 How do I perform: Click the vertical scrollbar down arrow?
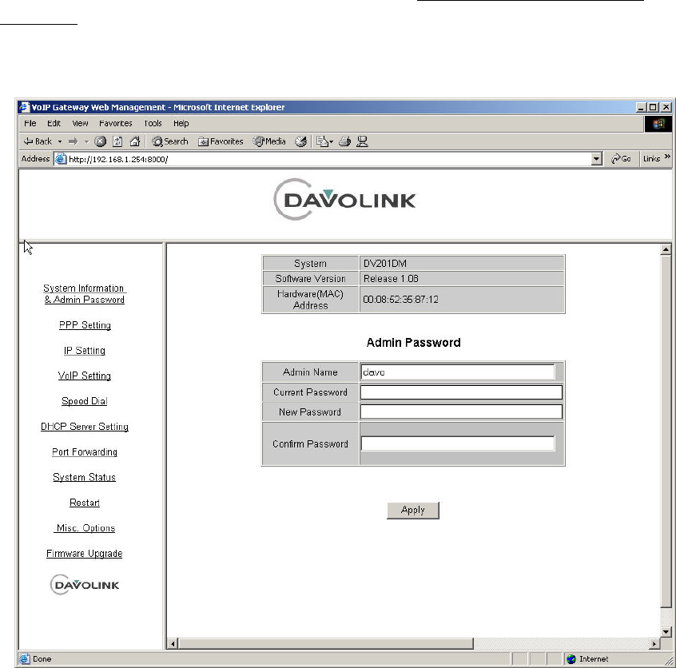pyautogui.click(x=666, y=632)
